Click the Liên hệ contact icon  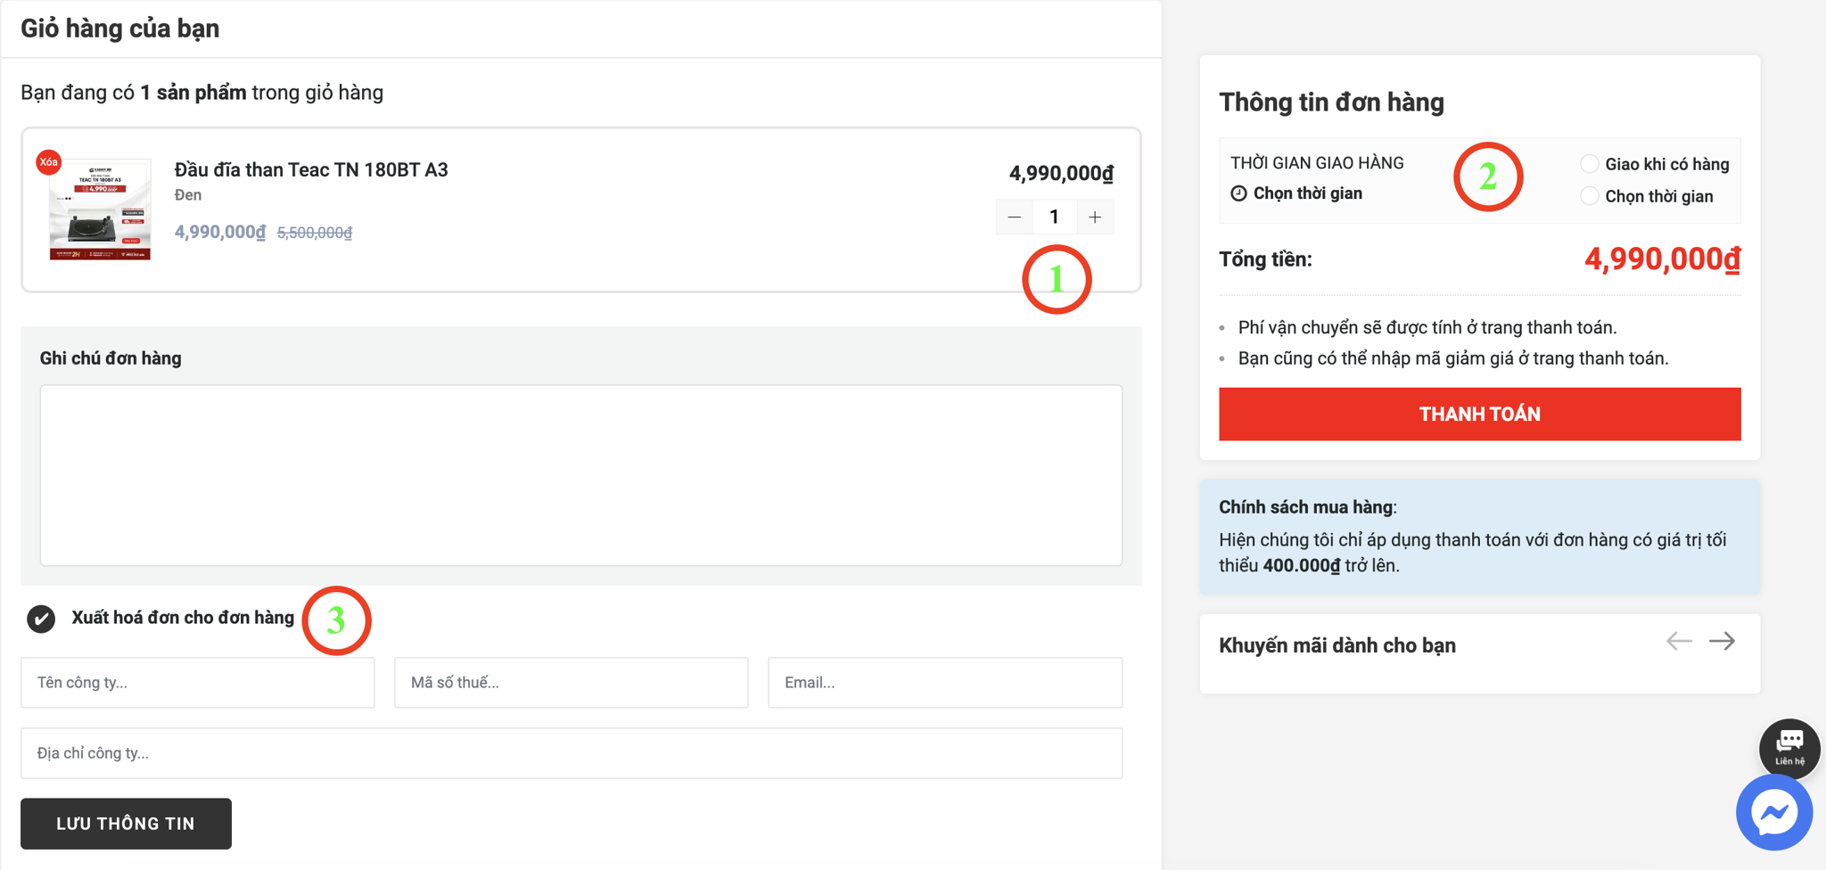pyautogui.click(x=1789, y=747)
